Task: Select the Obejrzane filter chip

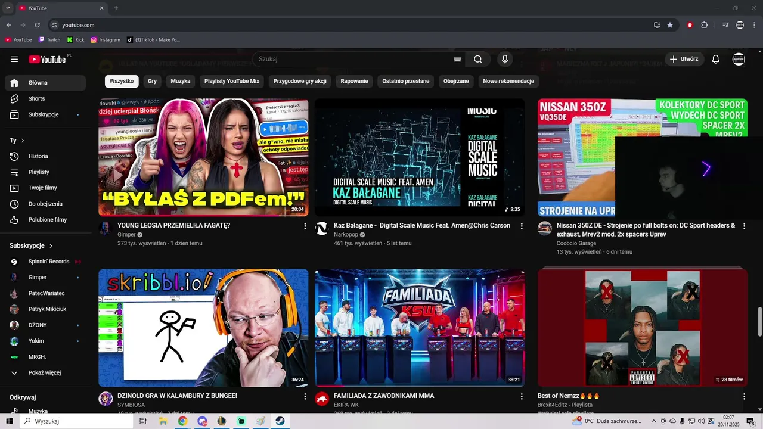Action: 456,81
